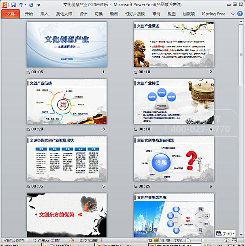The height and width of the screenshot is (246, 245).
Task: Click the PowerPoint help question mark icon
Action: (241, 13)
